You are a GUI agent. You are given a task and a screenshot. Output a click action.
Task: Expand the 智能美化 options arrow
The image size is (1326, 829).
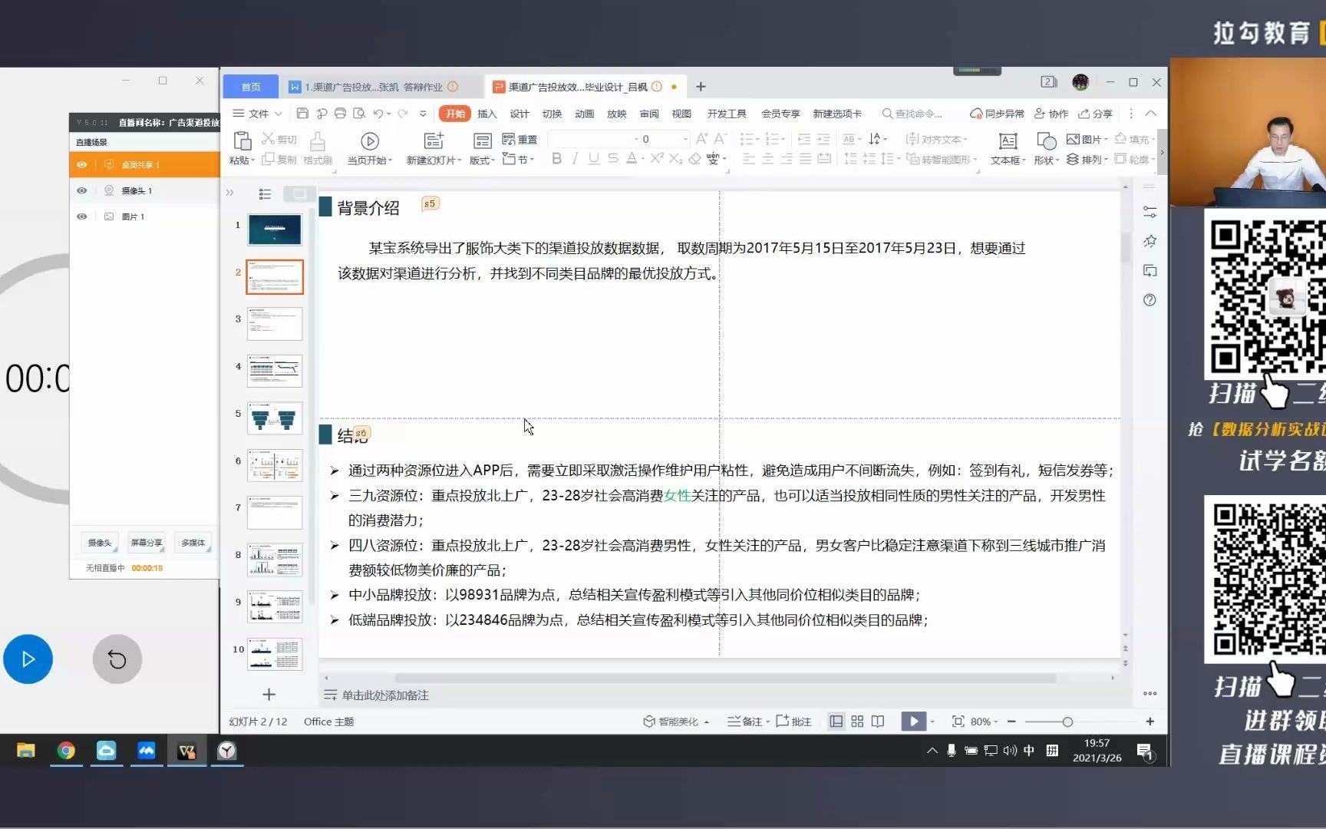point(707,722)
